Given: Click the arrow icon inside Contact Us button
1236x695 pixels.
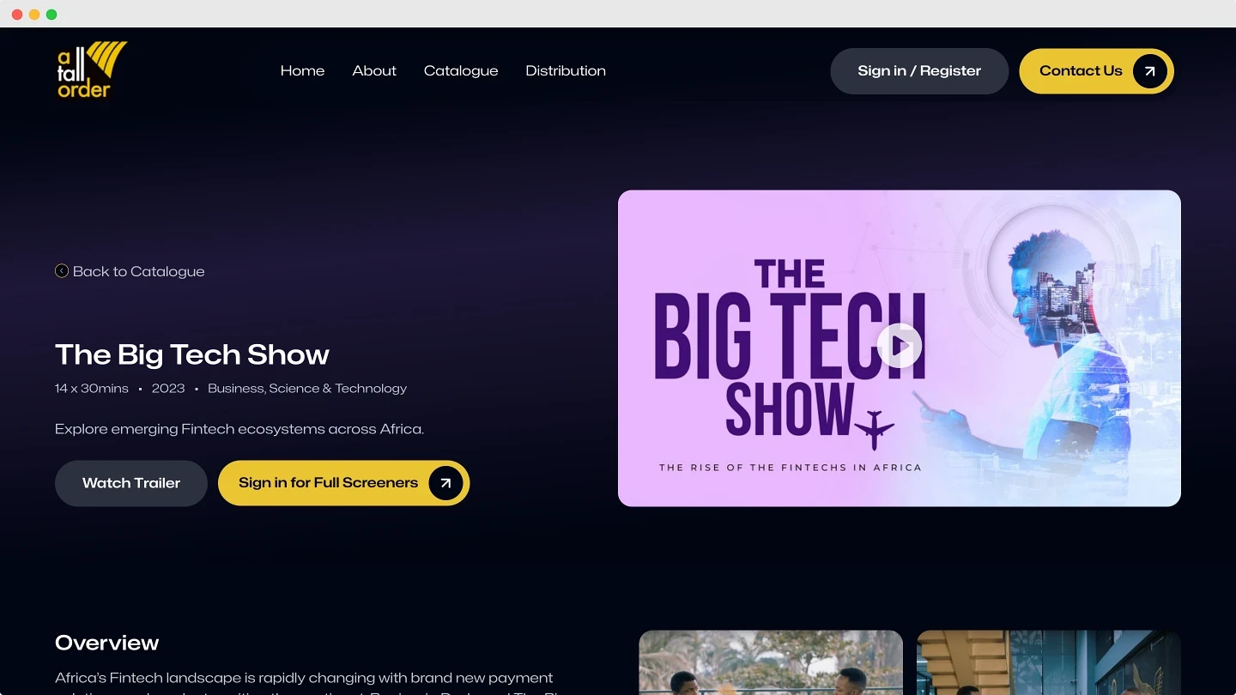Looking at the screenshot, I should 1148,71.
